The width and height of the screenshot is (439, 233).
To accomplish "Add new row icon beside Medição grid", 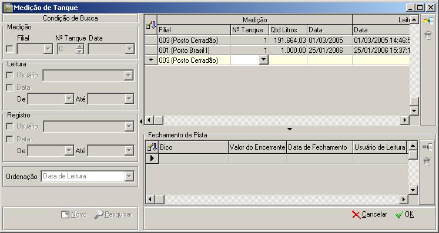I will coord(428,21).
